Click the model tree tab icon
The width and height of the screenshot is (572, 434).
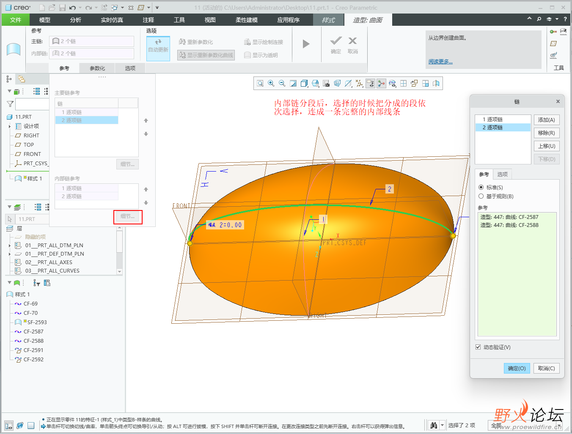point(9,79)
